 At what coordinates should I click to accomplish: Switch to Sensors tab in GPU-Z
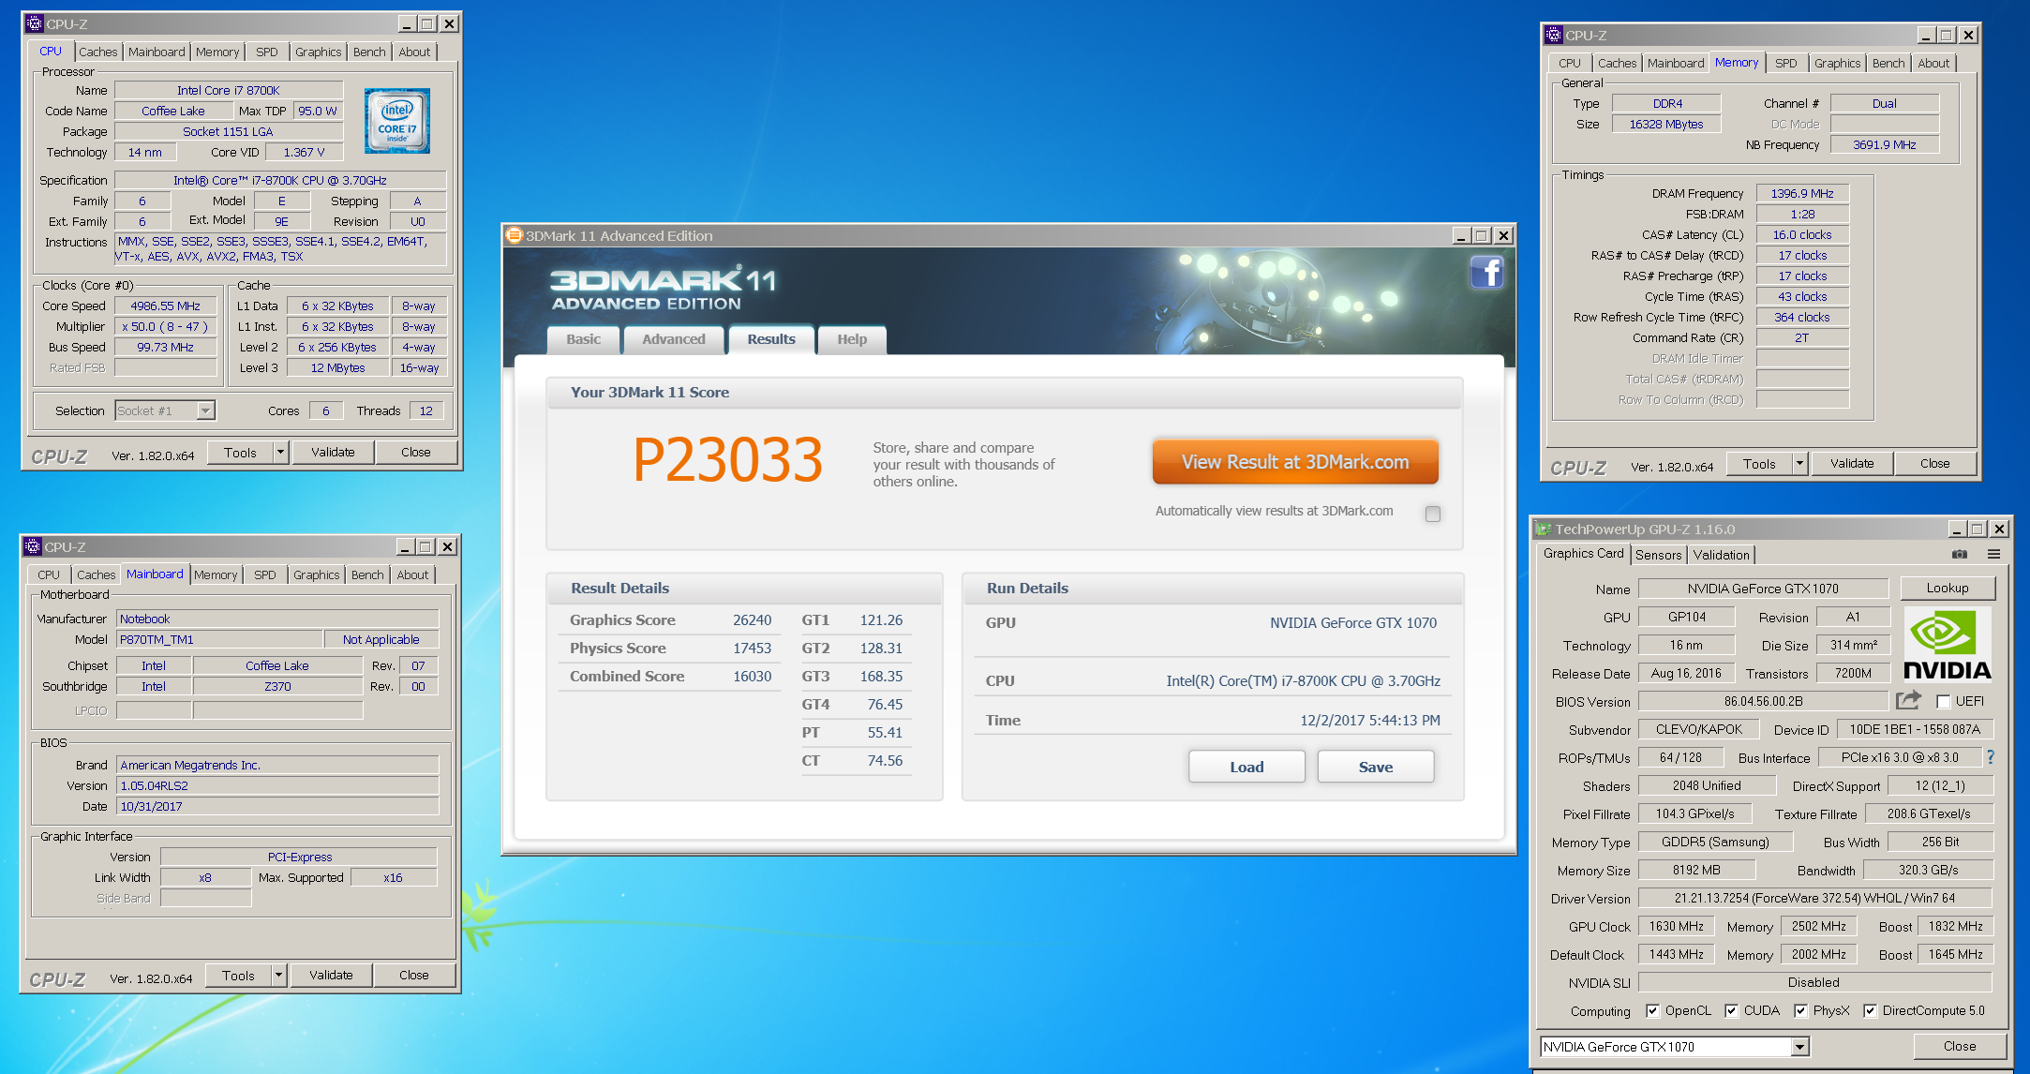click(x=1658, y=555)
